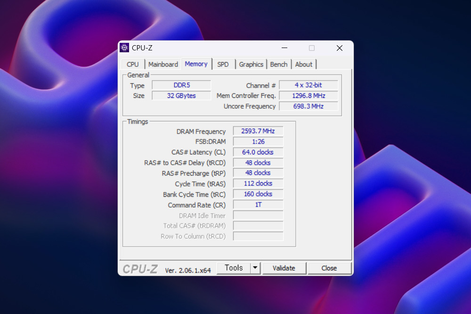Select the 64.0 clocks CAS latency value

[258, 152]
